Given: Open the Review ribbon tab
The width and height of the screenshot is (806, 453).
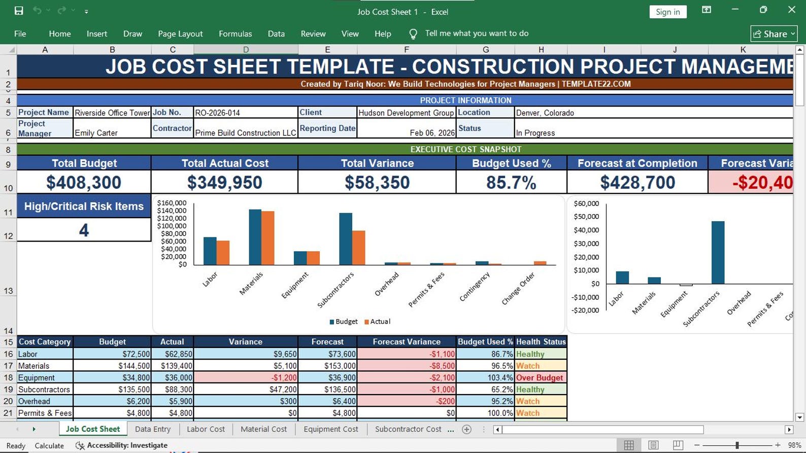Looking at the screenshot, I should coord(313,33).
